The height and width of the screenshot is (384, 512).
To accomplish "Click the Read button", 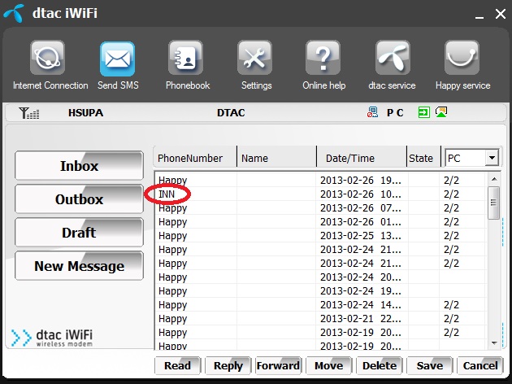I will click(x=177, y=365).
